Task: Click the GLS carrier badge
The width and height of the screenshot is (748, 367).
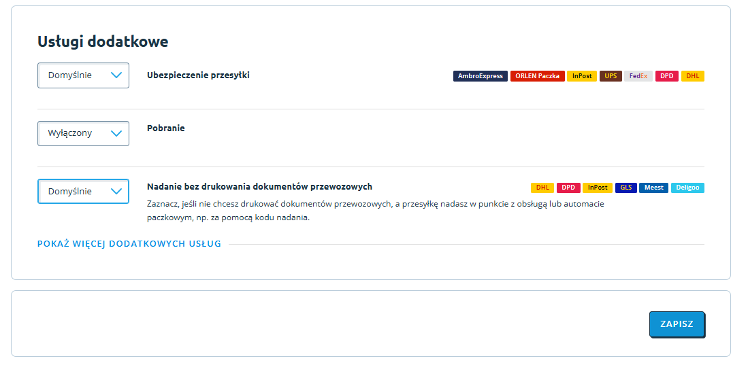Action: click(626, 188)
